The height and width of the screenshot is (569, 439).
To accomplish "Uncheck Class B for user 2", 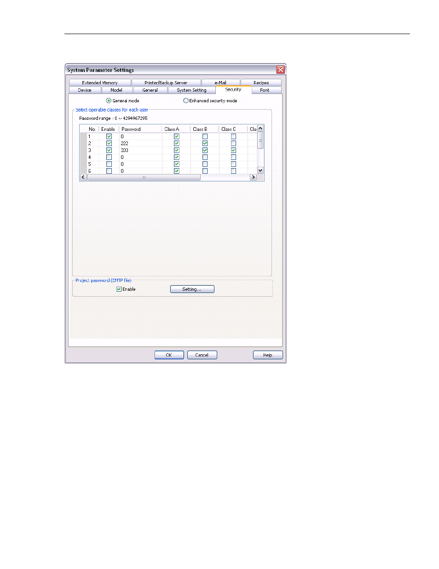I will tap(205, 143).
